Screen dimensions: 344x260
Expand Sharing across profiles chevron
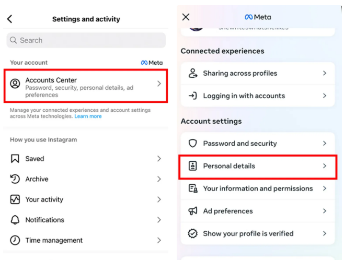[324, 74]
